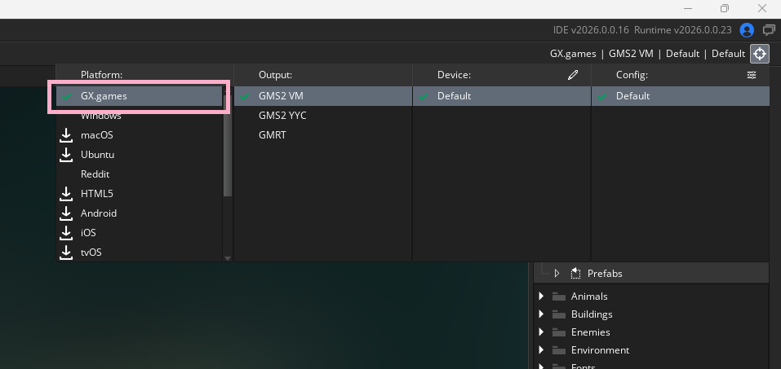Image resolution: width=781 pixels, height=369 pixels.
Task: Click the download icon beside Ubuntu
Action: tap(66, 155)
